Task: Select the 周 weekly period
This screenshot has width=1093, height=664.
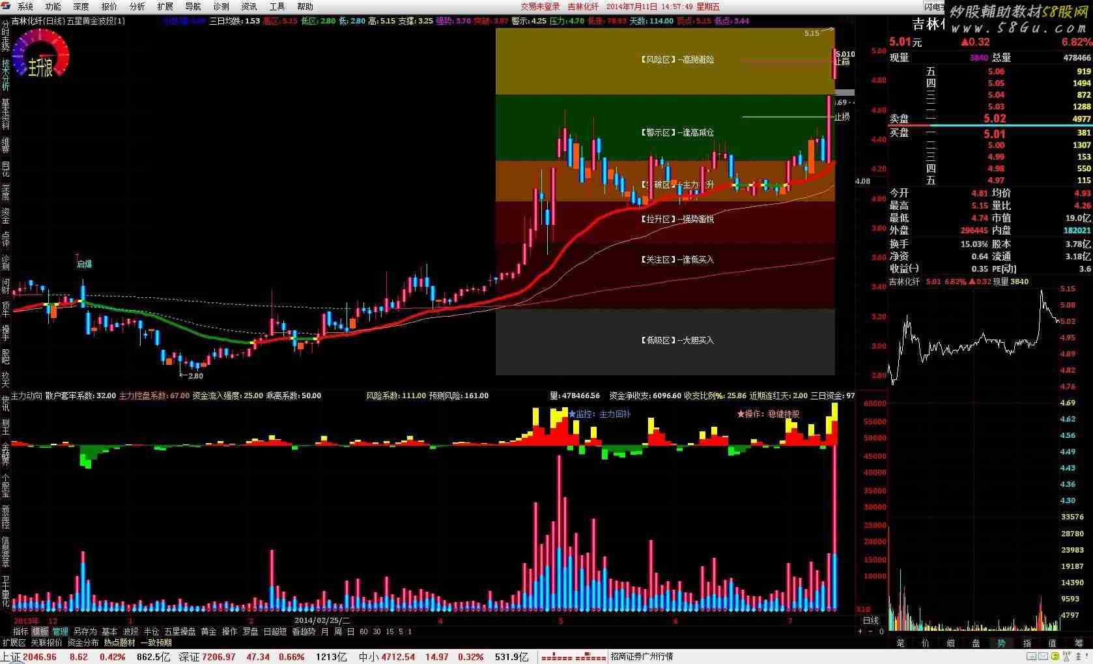Action: pos(338,631)
